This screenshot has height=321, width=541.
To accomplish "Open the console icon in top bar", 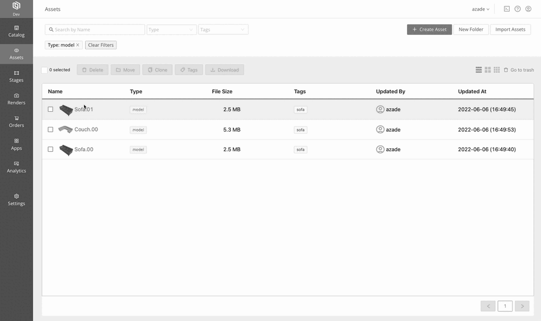I will [x=507, y=9].
